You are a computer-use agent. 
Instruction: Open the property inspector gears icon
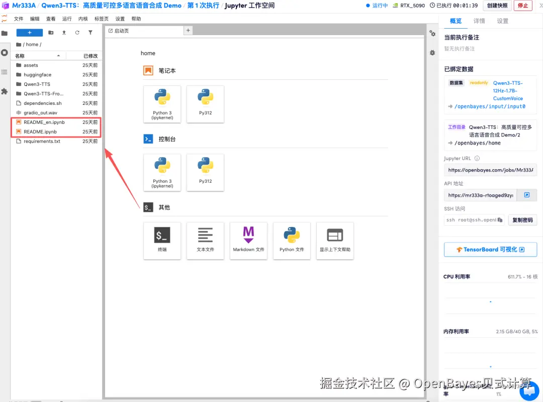click(x=432, y=33)
